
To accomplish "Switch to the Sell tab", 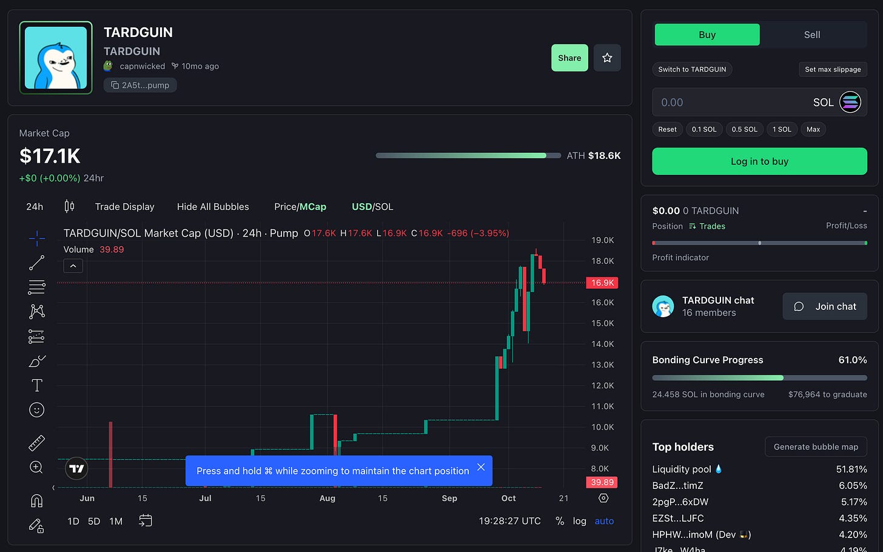I will point(812,35).
